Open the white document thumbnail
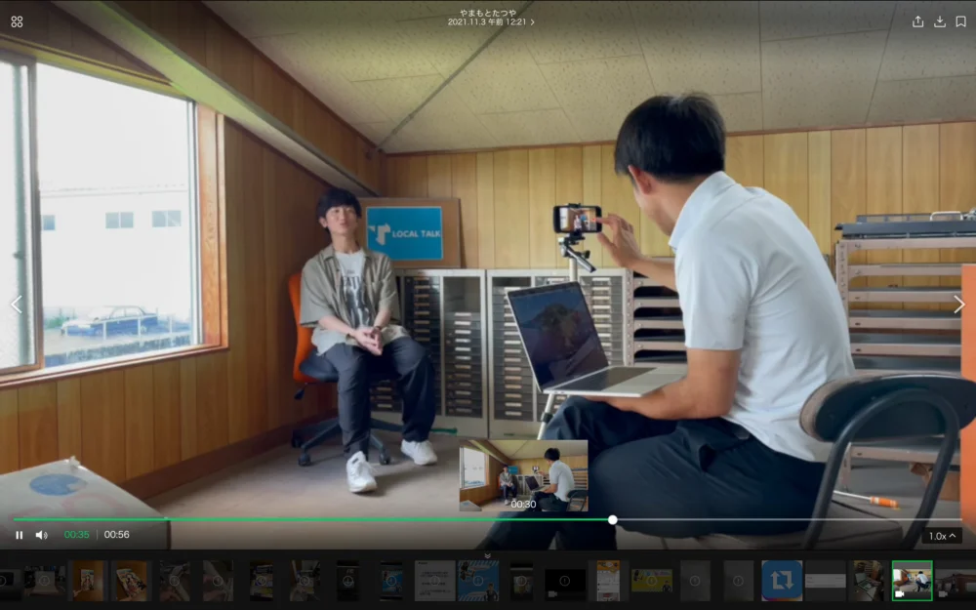976x610 pixels. click(434, 580)
